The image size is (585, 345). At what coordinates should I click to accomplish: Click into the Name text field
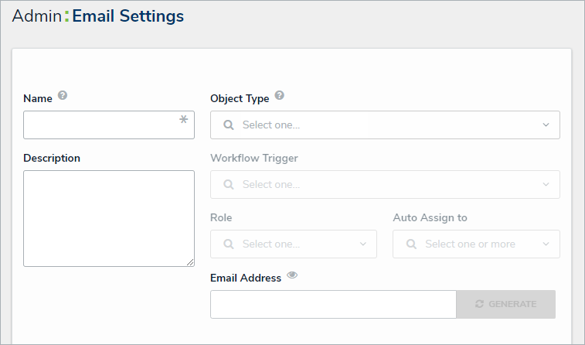pos(100,125)
